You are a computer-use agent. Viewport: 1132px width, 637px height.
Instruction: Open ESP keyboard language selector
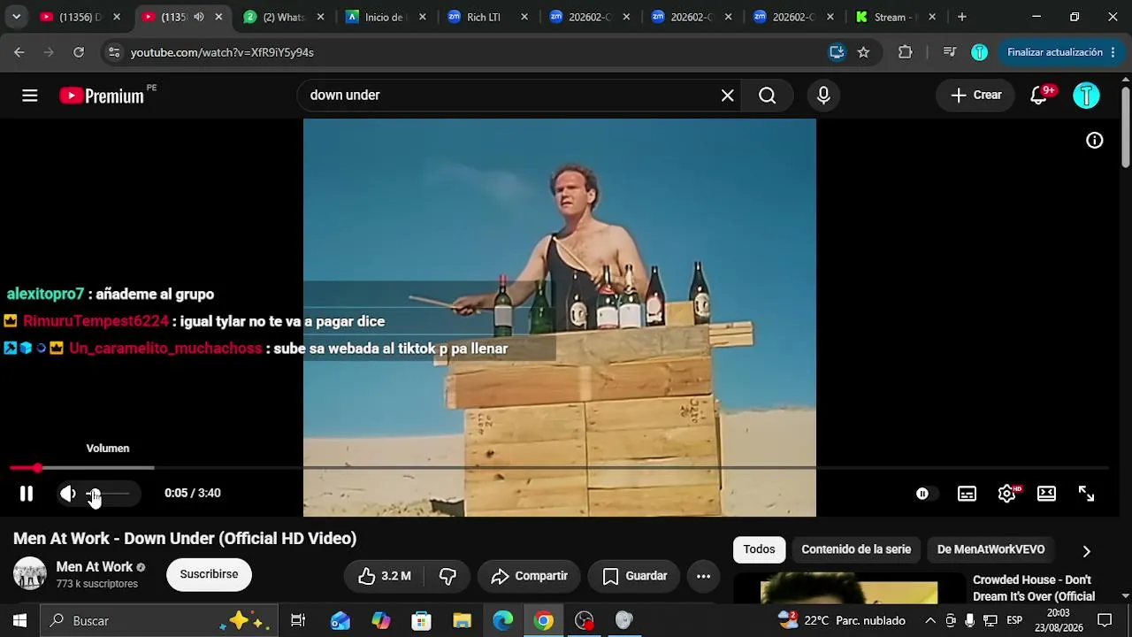pos(1014,620)
